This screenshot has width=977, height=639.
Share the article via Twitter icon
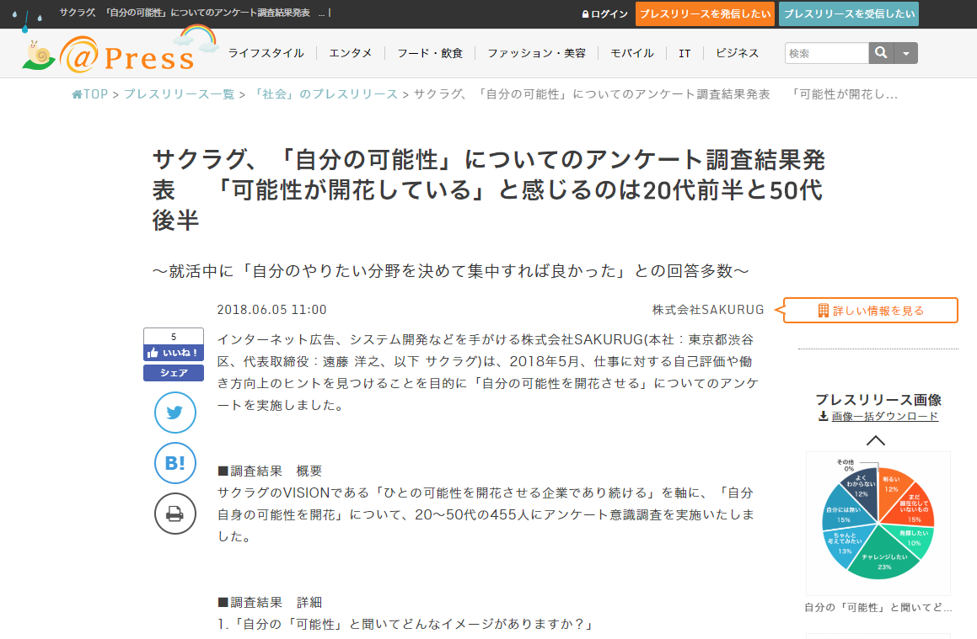[175, 413]
